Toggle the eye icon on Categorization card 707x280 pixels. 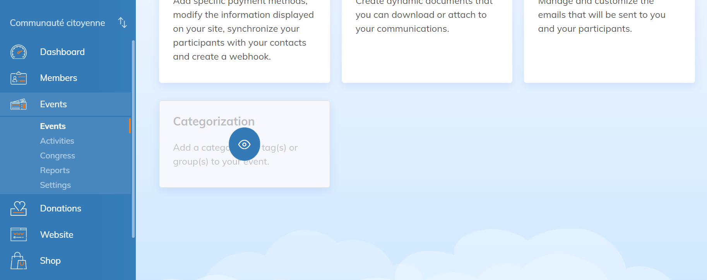(244, 144)
